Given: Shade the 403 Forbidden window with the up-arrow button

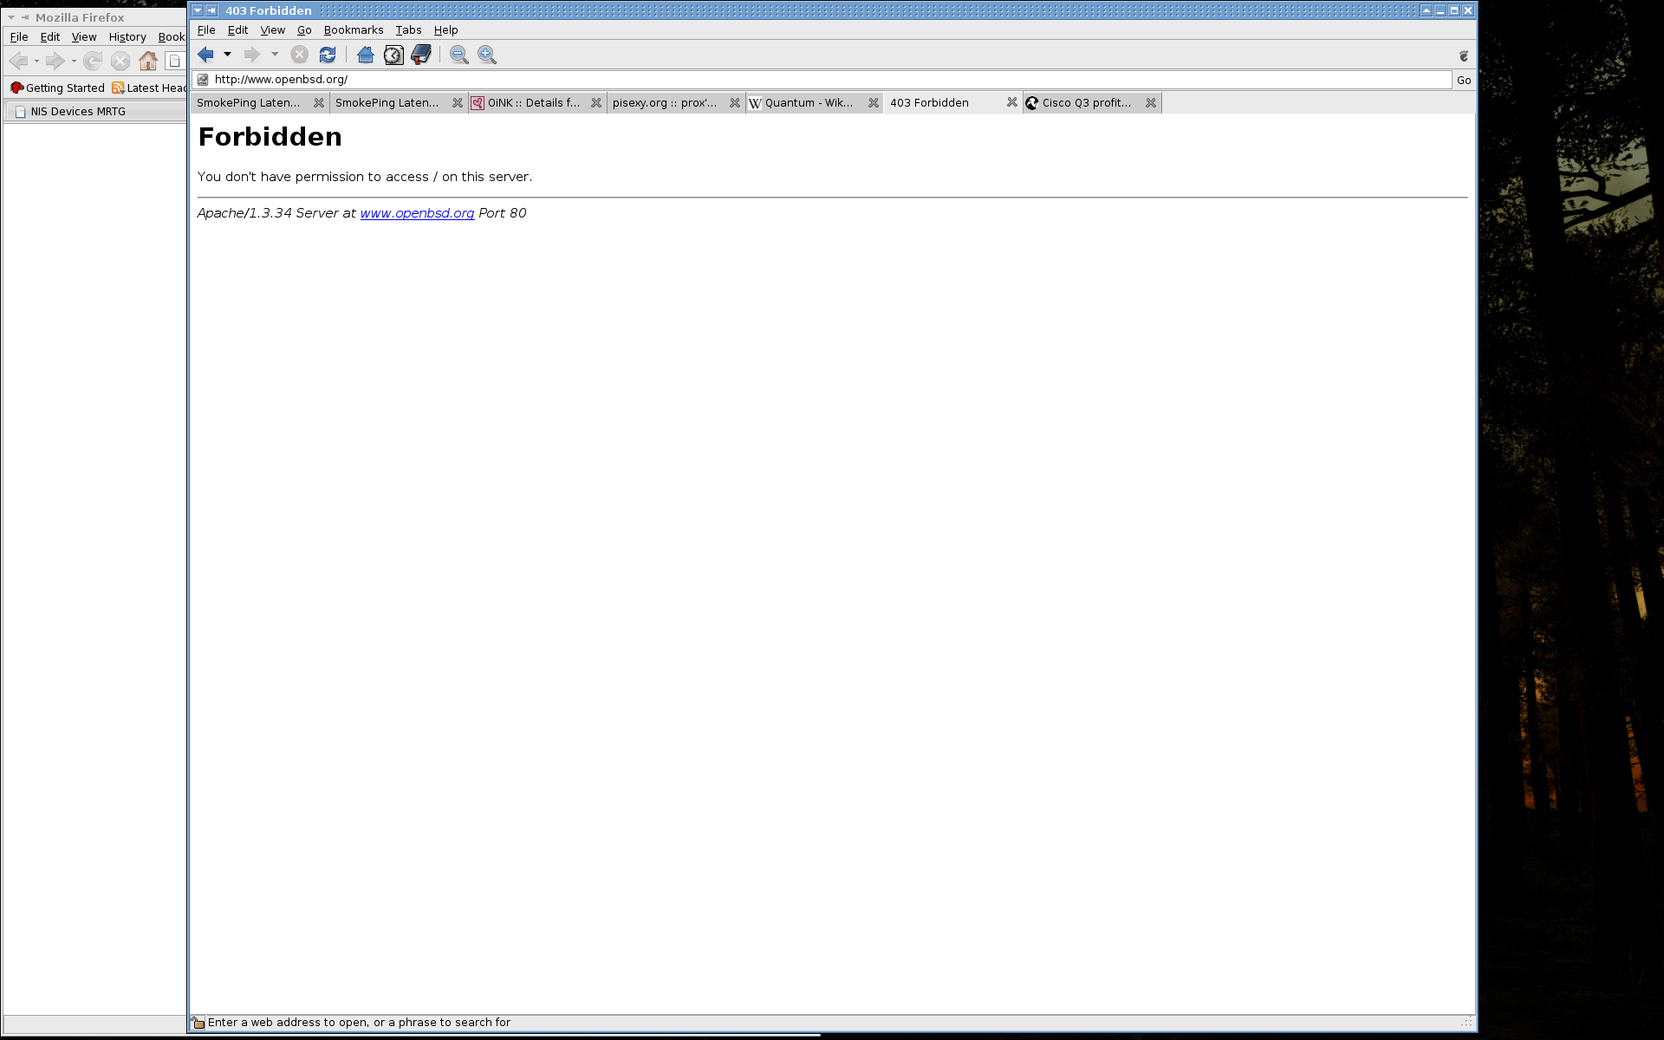Looking at the screenshot, I should coord(1426,10).
